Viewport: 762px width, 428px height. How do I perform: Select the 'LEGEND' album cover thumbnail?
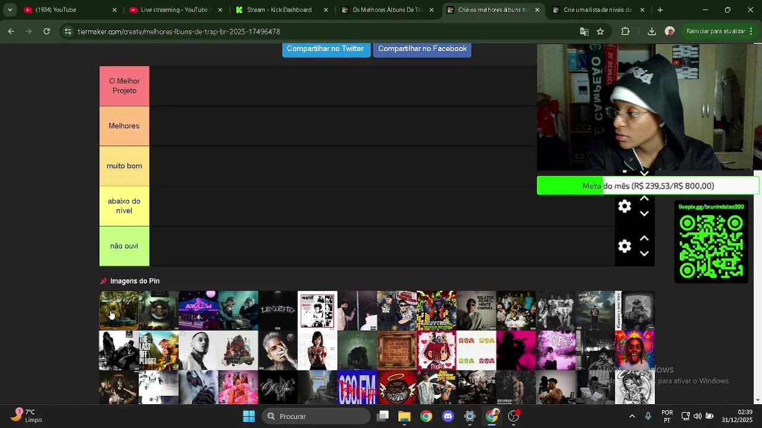pyautogui.click(x=278, y=310)
